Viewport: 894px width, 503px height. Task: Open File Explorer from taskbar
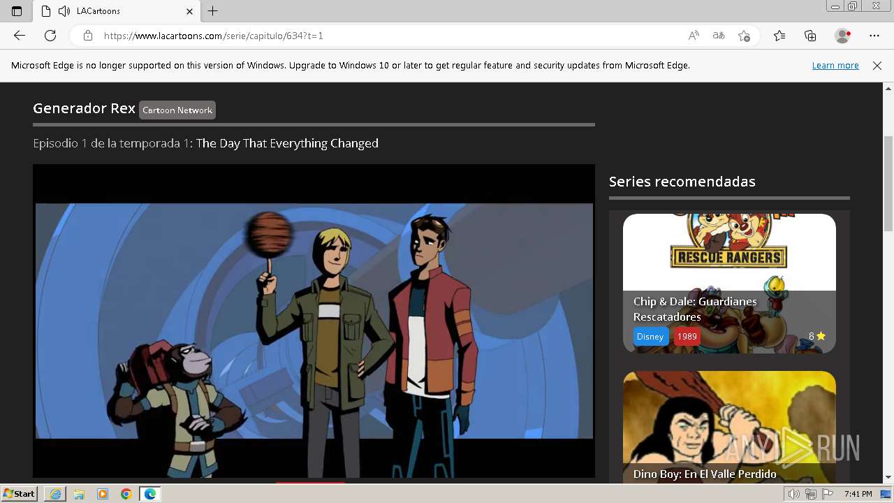click(x=79, y=494)
